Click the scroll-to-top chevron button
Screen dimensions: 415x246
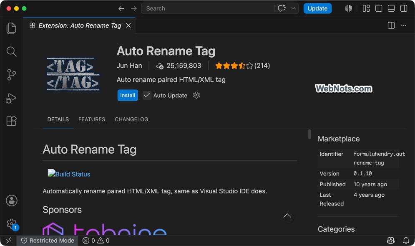coord(287,216)
